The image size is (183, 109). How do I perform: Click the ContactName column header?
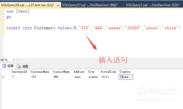[x=62, y=72]
